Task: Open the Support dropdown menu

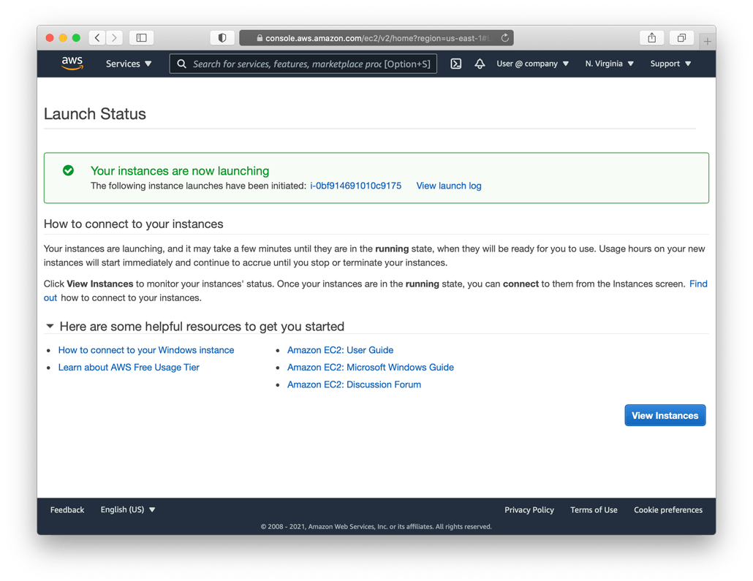Action: (x=670, y=64)
